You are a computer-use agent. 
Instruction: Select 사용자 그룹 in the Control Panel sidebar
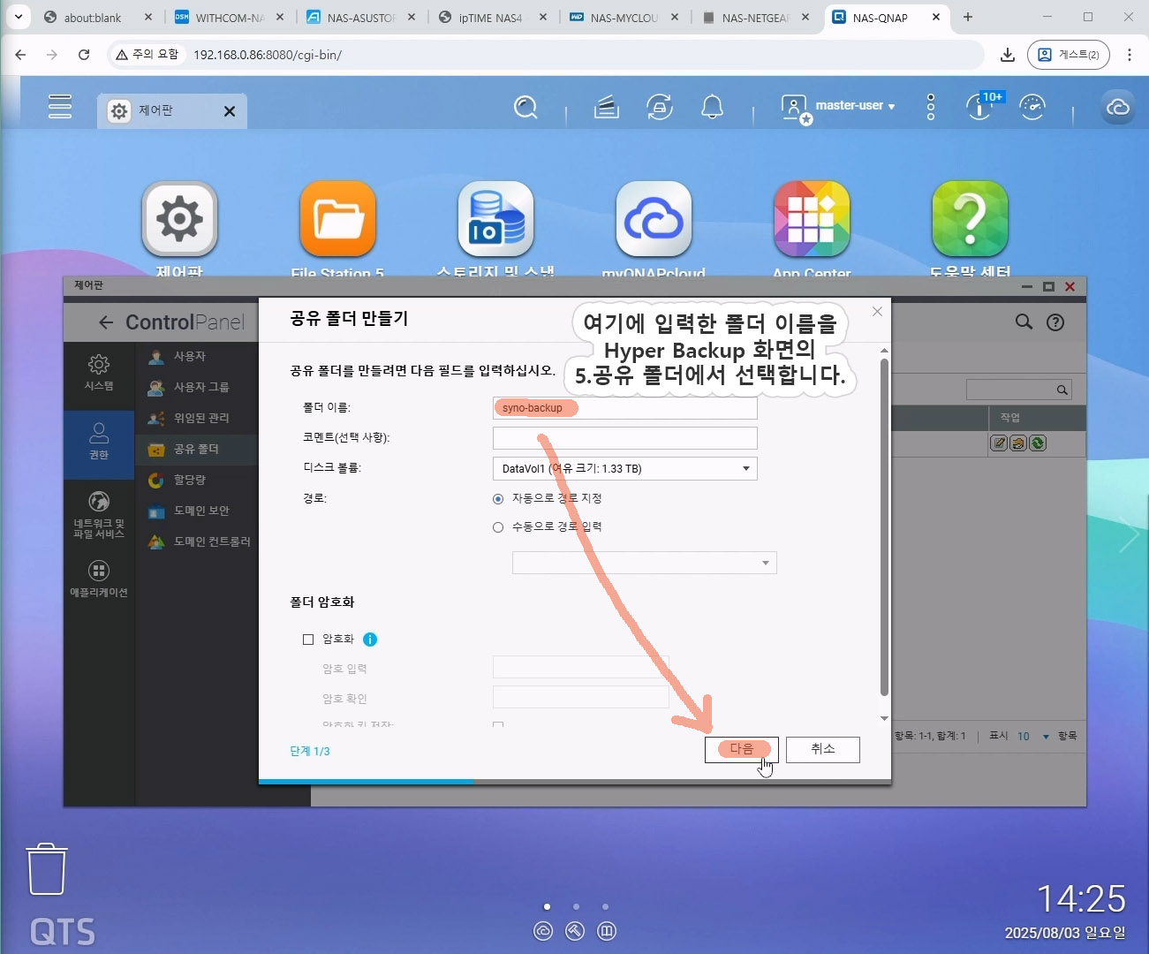(x=200, y=387)
